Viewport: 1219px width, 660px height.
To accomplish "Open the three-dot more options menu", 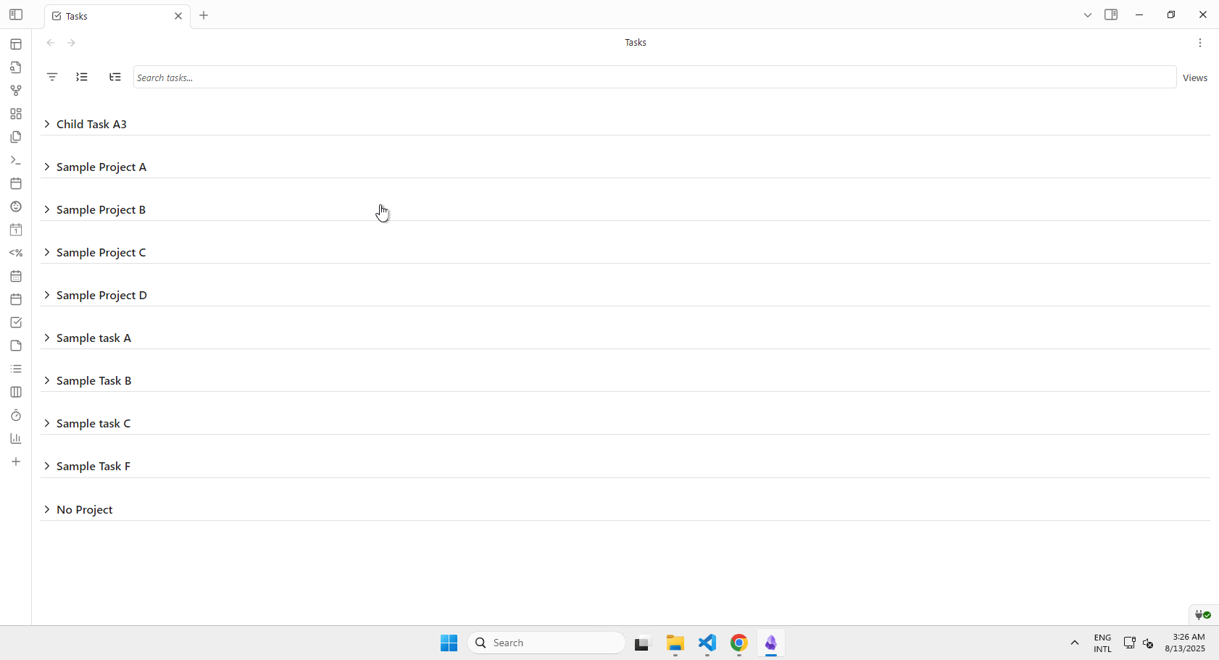I will click(x=1200, y=43).
